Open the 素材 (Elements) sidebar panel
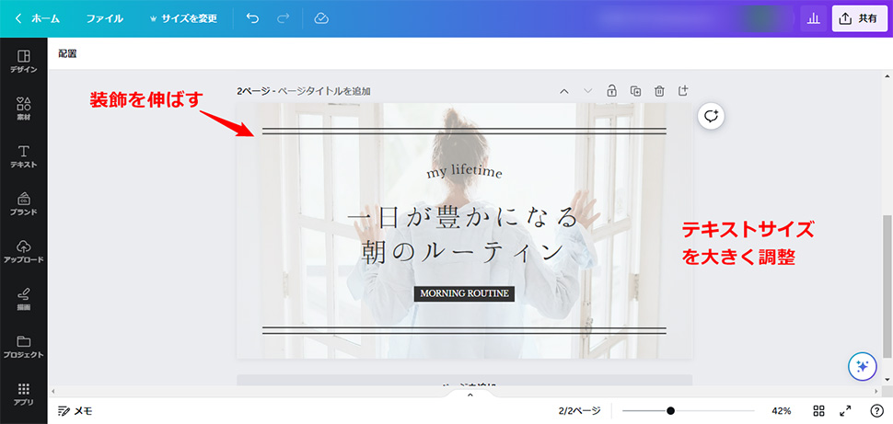 point(23,109)
